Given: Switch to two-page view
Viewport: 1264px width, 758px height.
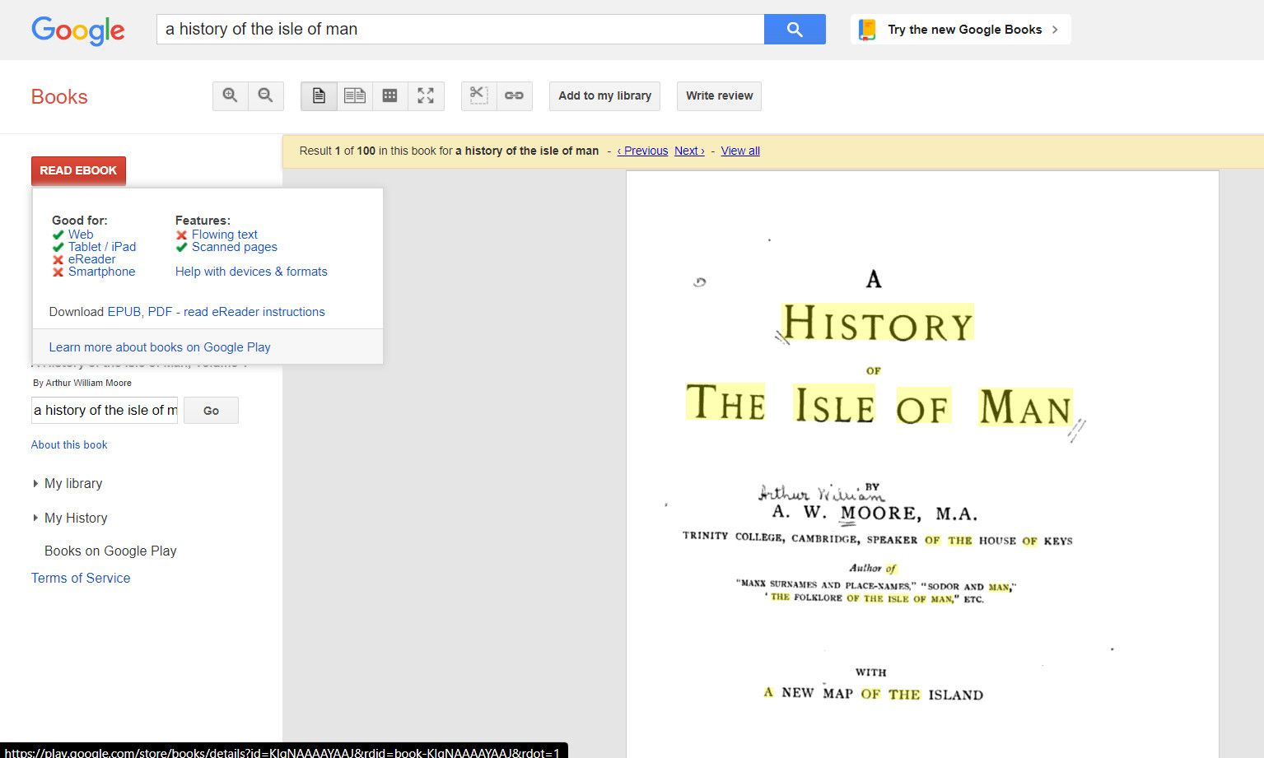Looking at the screenshot, I should point(355,95).
